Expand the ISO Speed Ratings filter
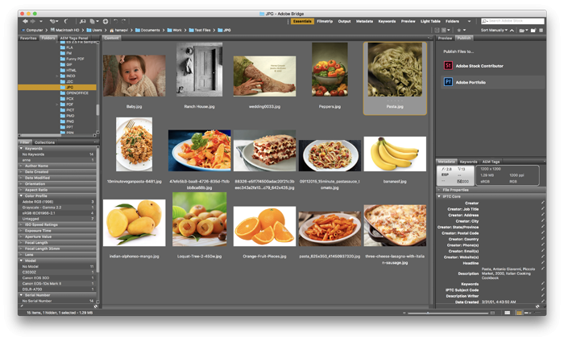The width and height of the screenshot is (564, 341). coord(21,224)
